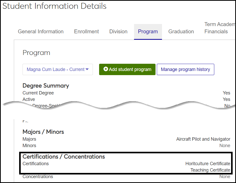Screen dimensions: 236x183
Task: Click the Degree Summary heading
Action: pos(46,86)
